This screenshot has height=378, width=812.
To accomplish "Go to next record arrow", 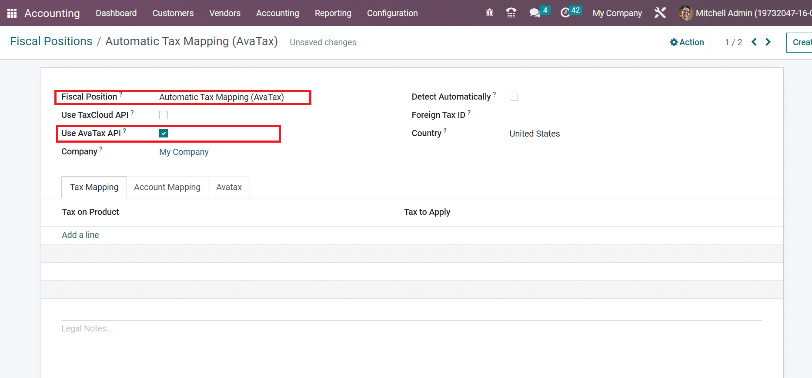I will tap(768, 42).
